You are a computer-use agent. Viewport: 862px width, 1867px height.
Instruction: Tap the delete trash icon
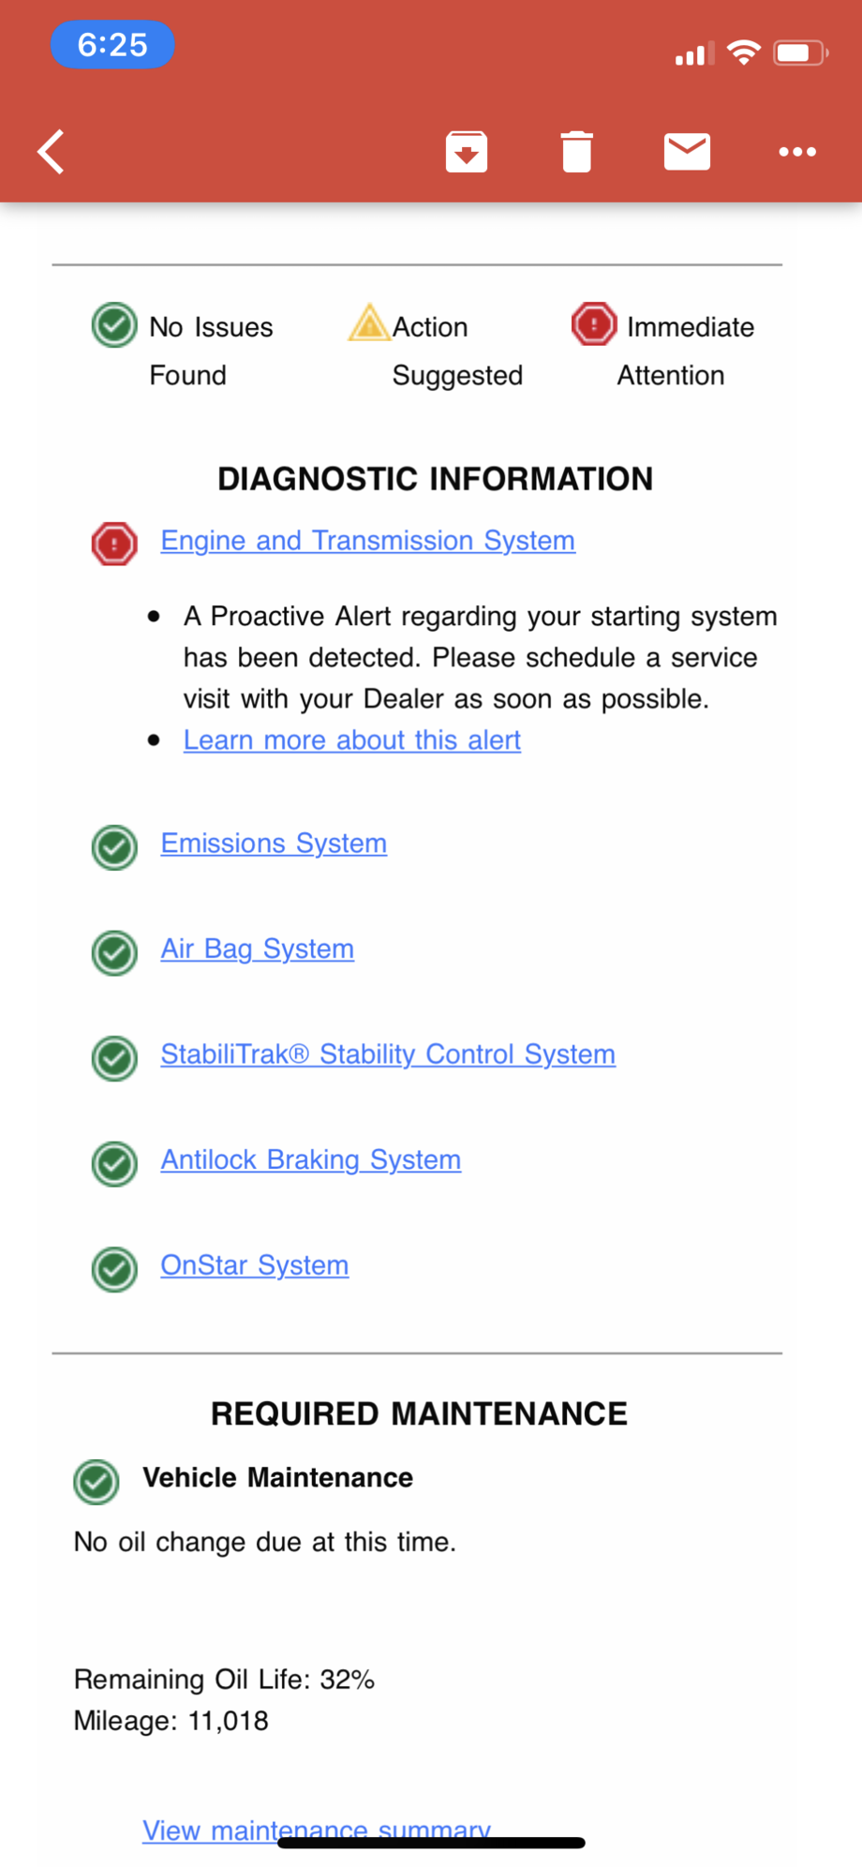576,151
